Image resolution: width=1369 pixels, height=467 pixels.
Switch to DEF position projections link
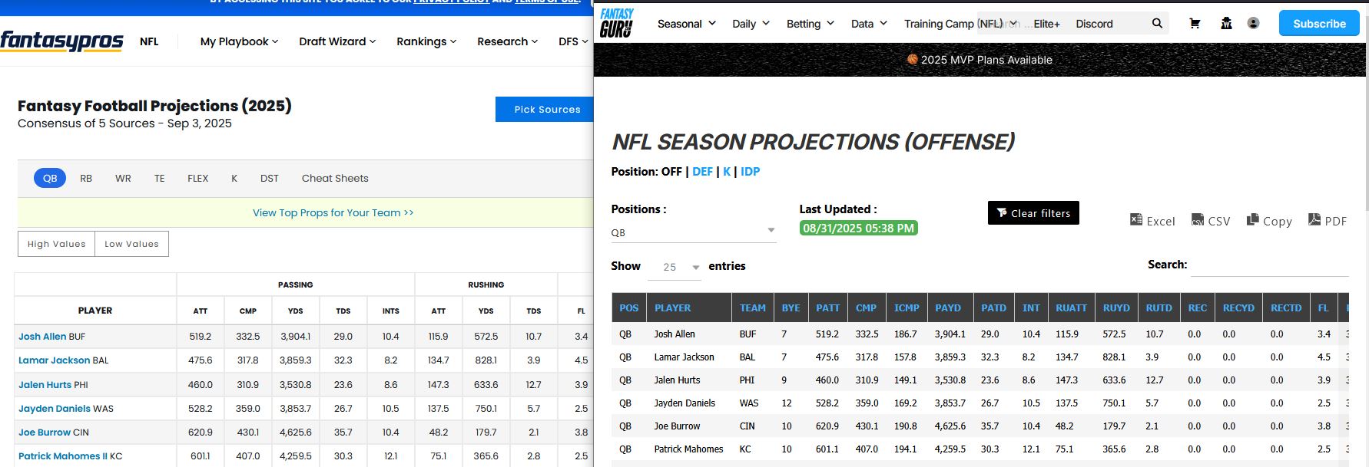tap(702, 172)
